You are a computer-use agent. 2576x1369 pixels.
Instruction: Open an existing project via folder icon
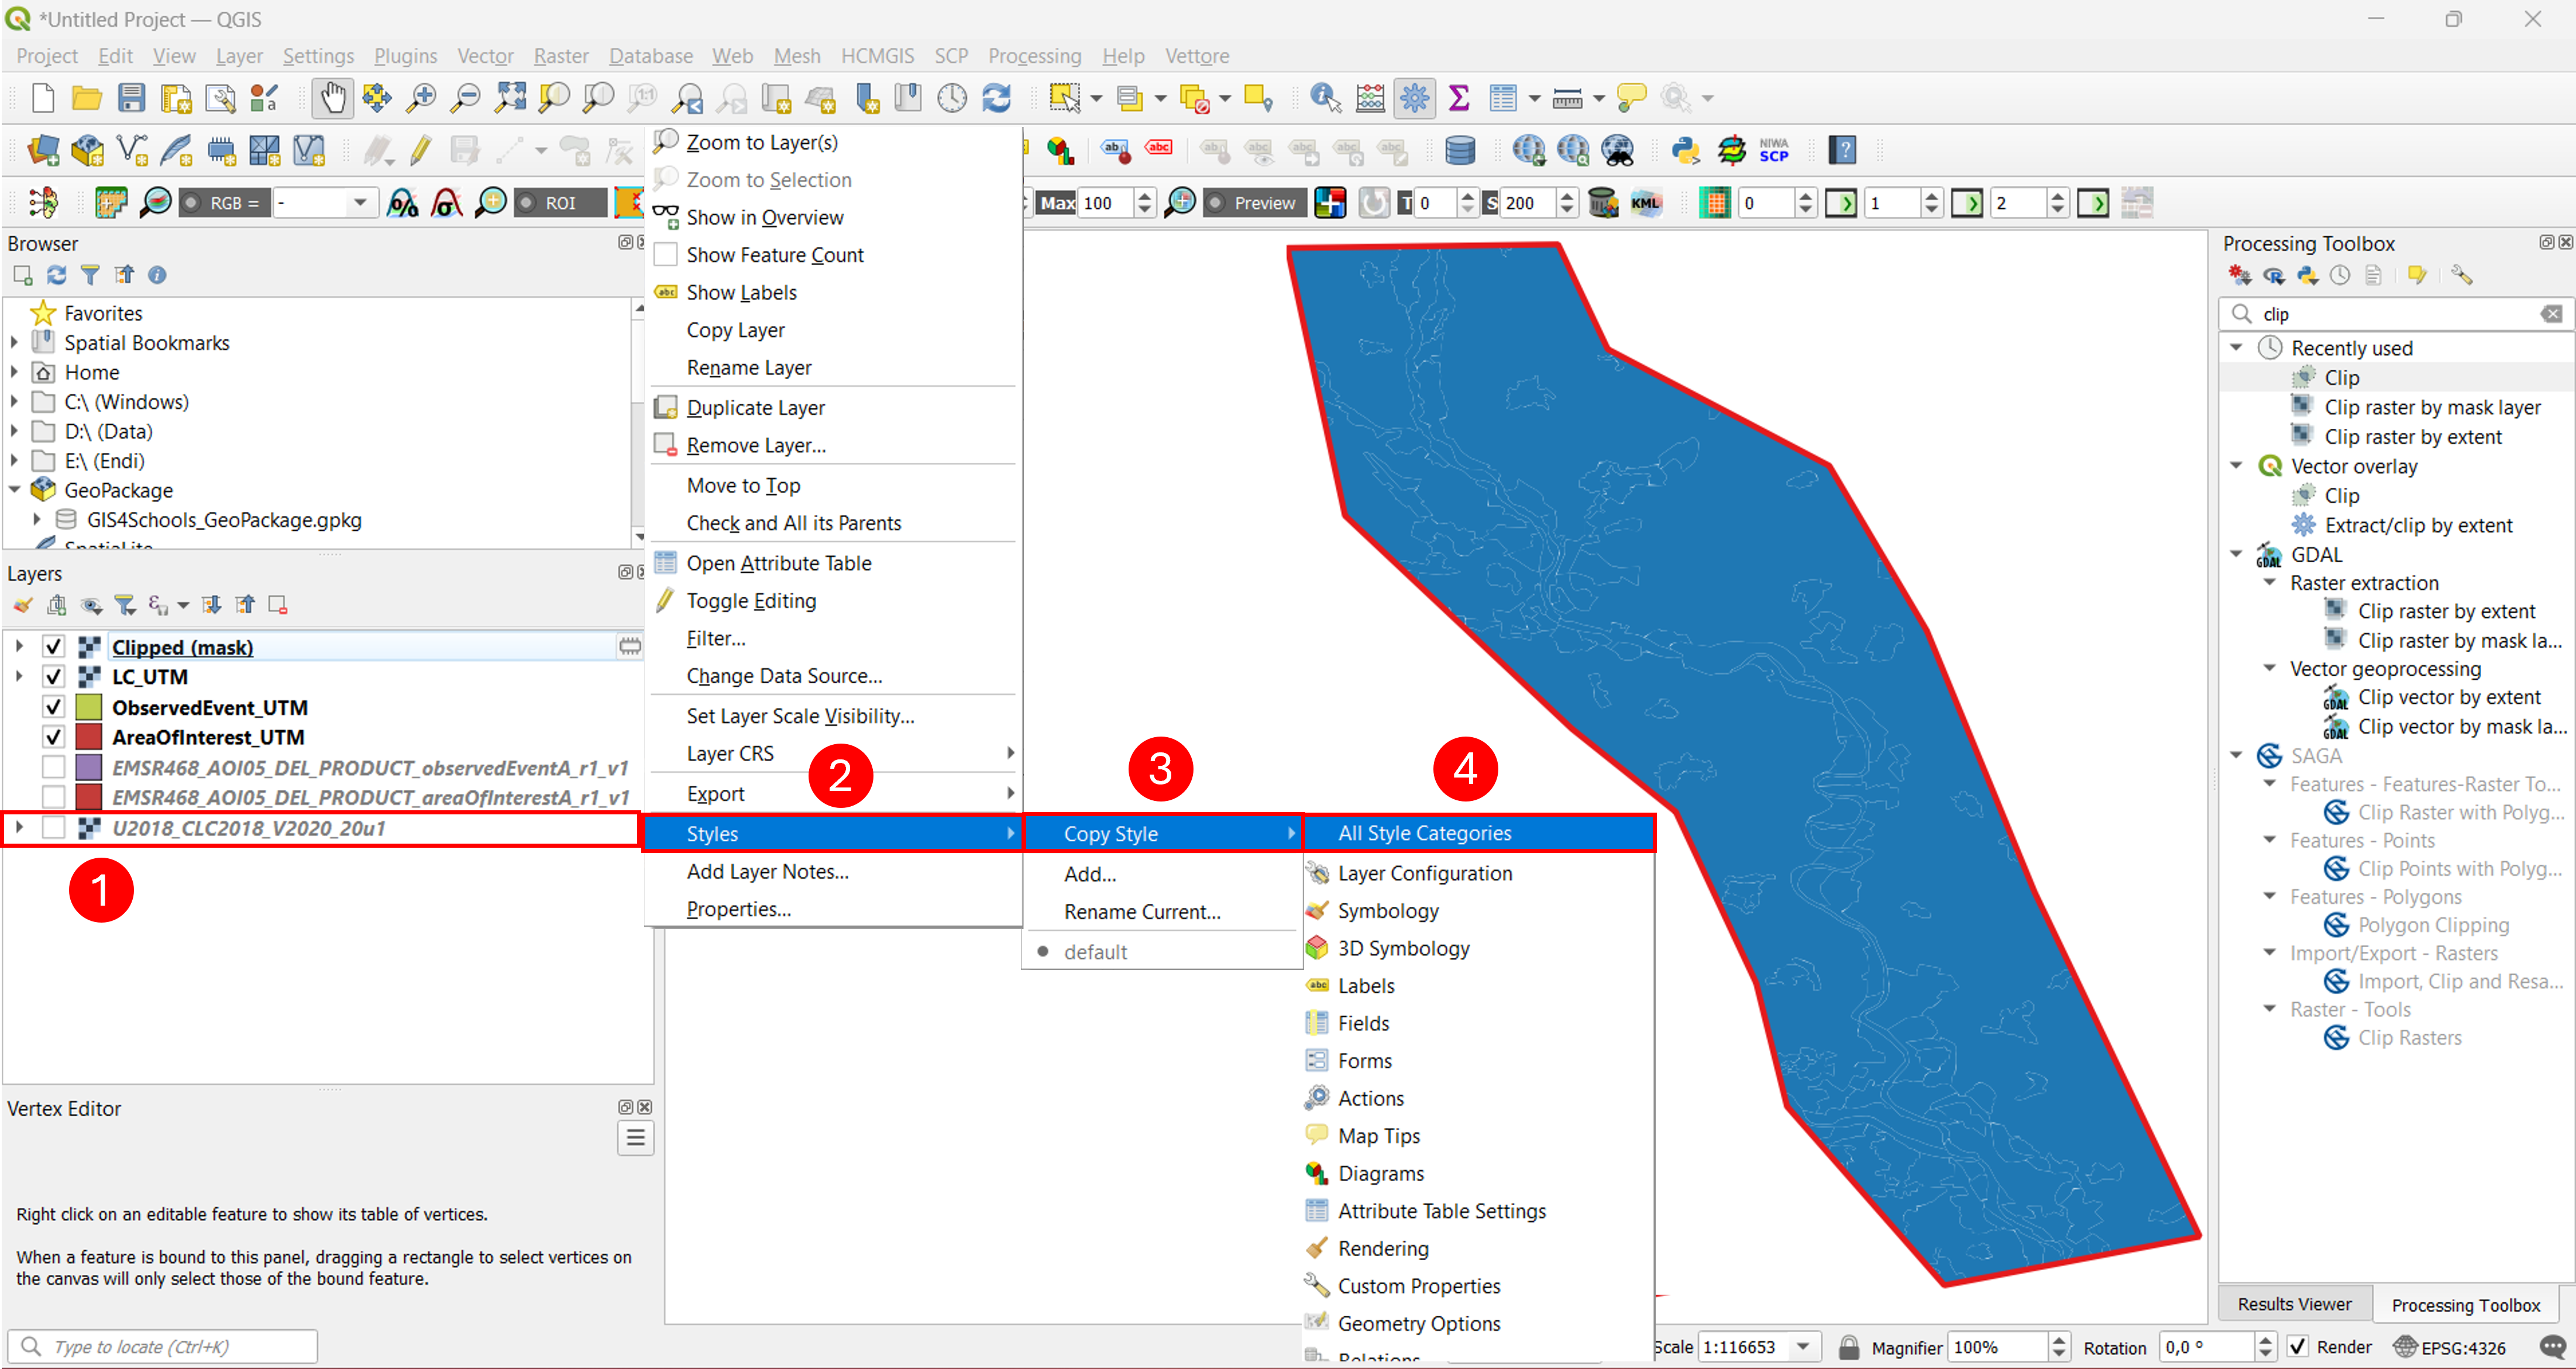(x=87, y=98)
